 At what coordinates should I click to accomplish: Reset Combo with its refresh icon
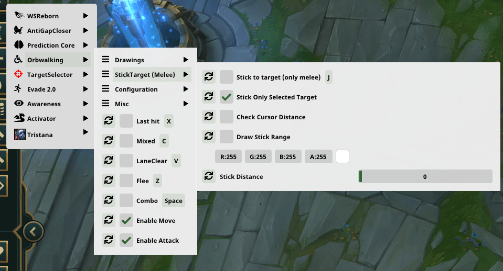109,200
